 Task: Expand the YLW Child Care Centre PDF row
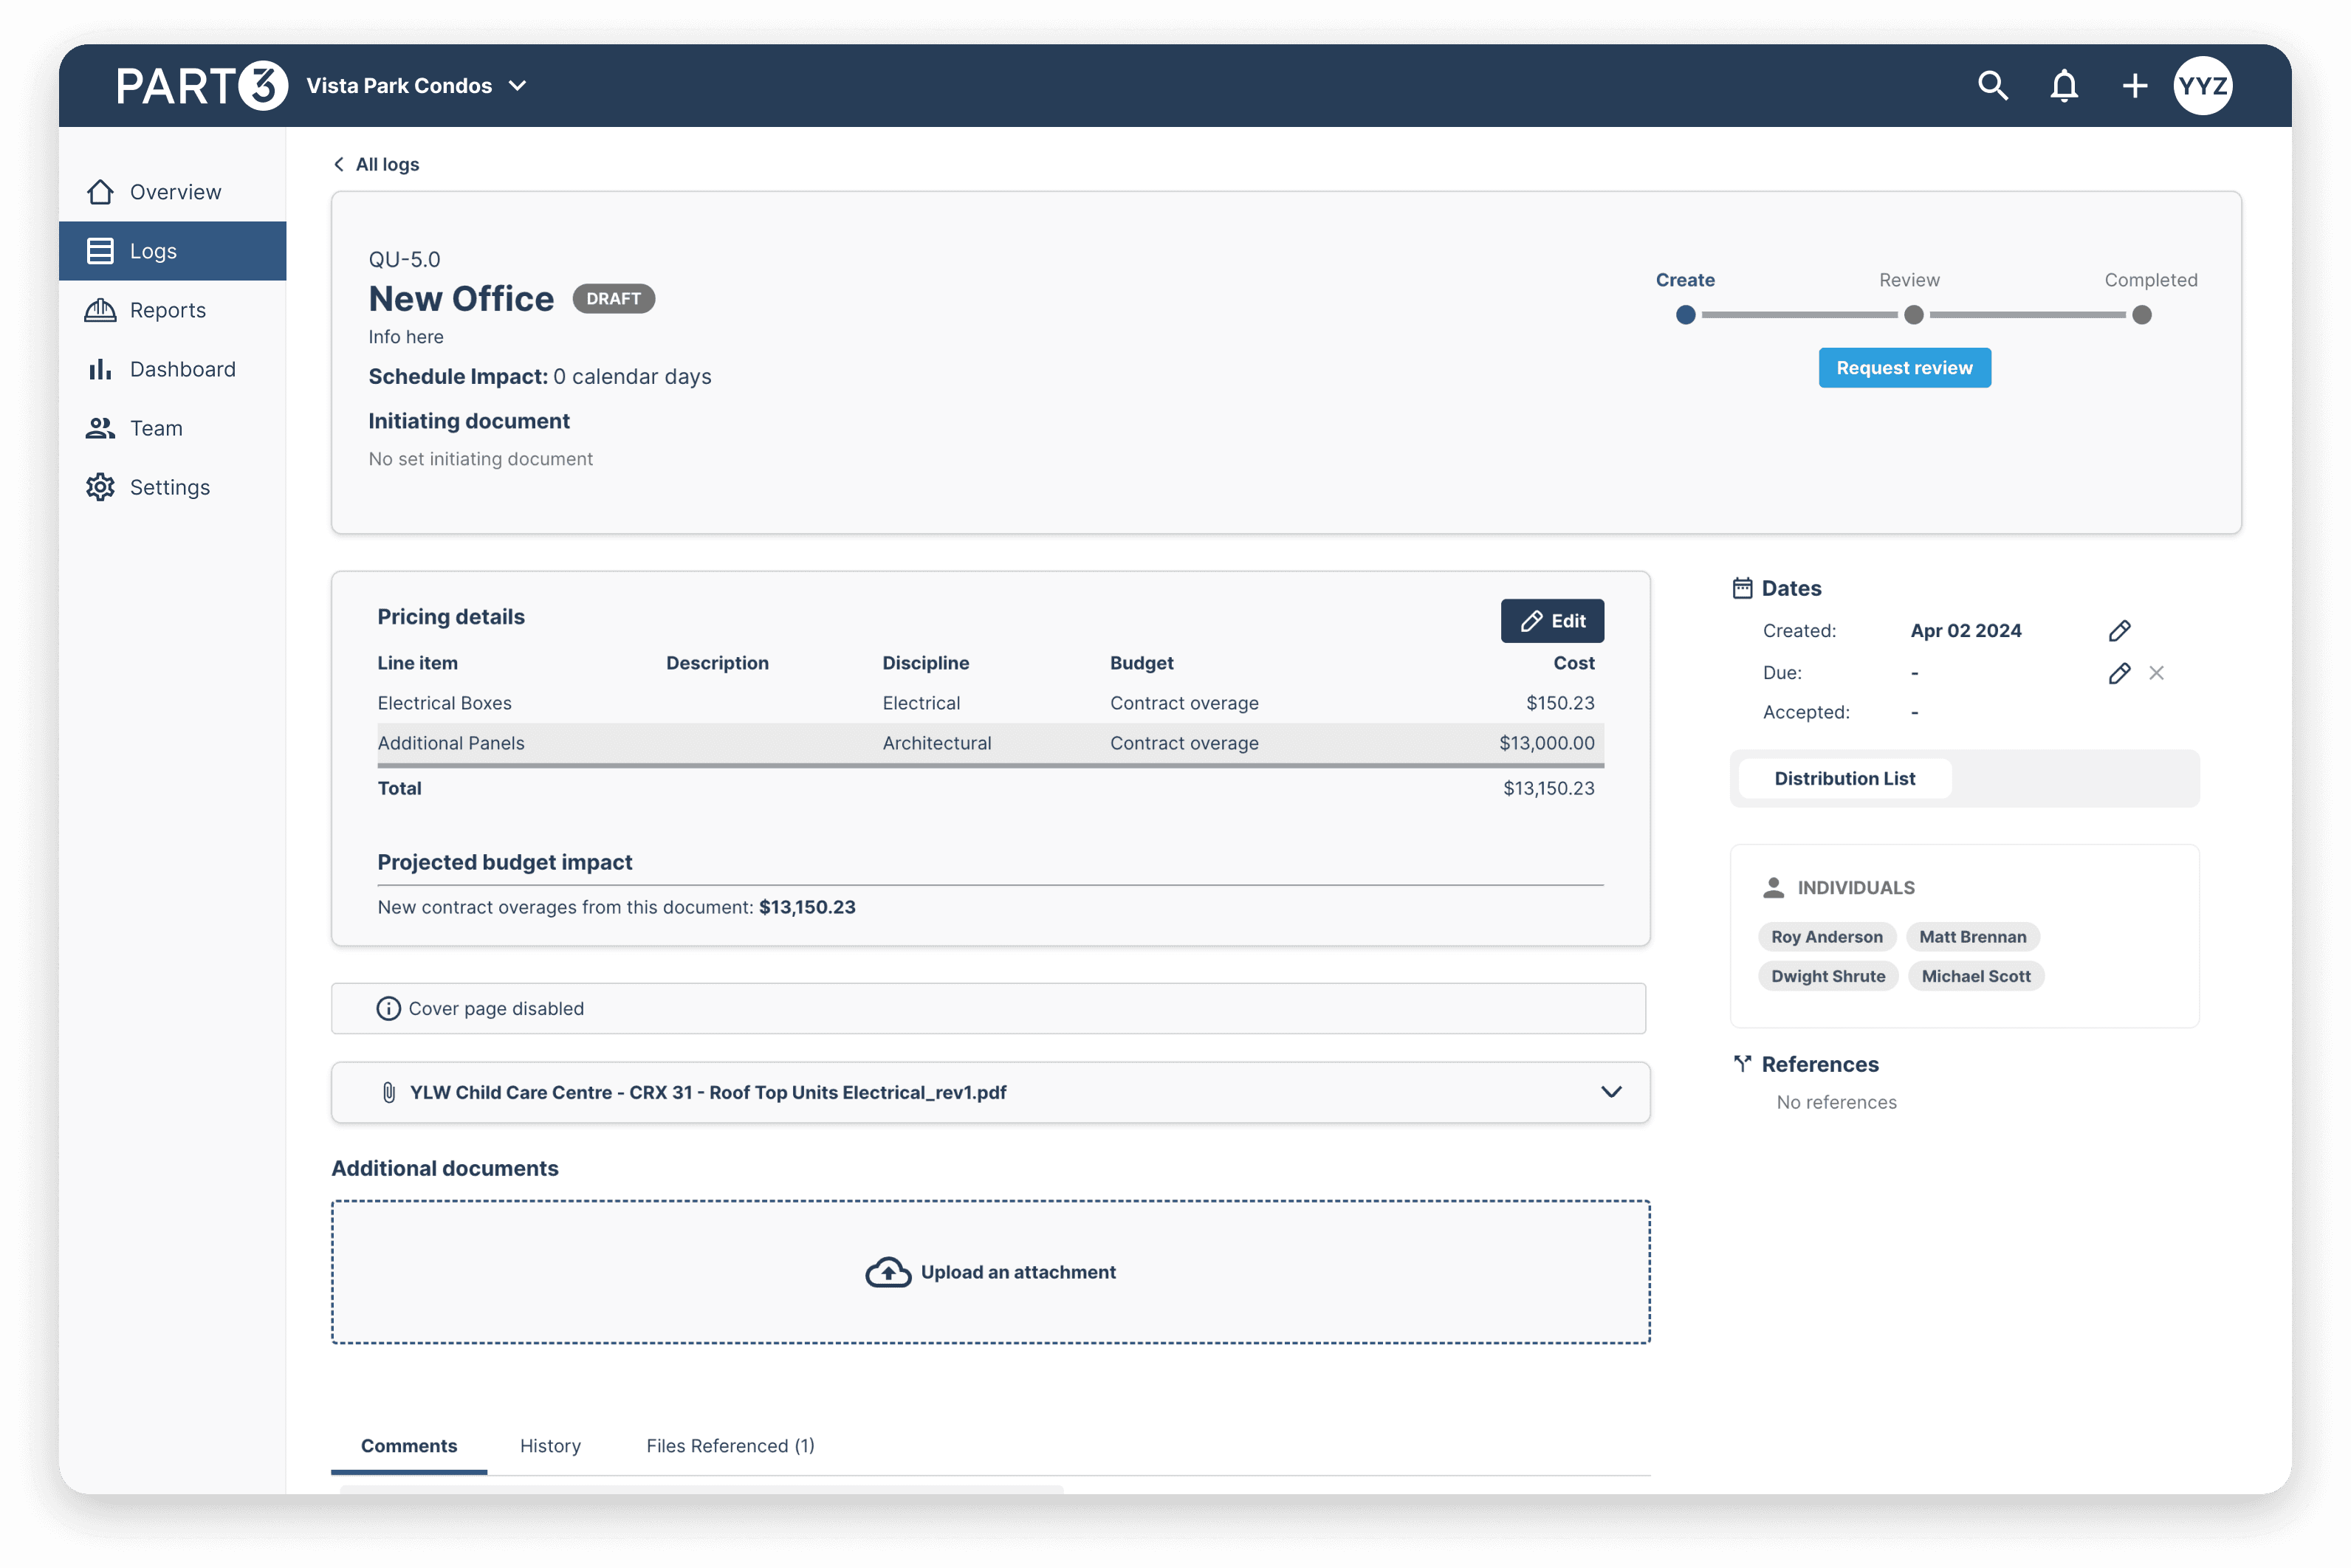click(x=1611, y=1092)
